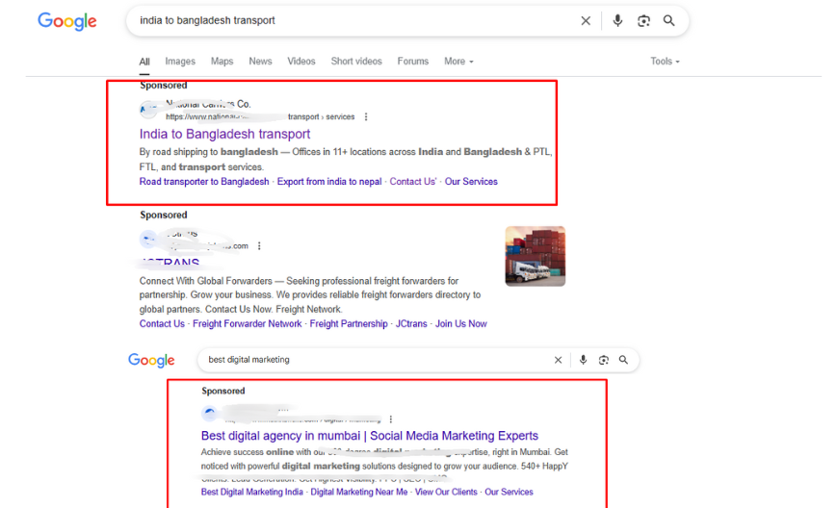Viewport: 837px width, 508px height.
Task: Start voice search in second search bar
Action: pos(583,361)
